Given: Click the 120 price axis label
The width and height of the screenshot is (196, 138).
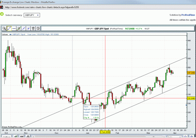Looking at the screenshot, I should (189, 121).
